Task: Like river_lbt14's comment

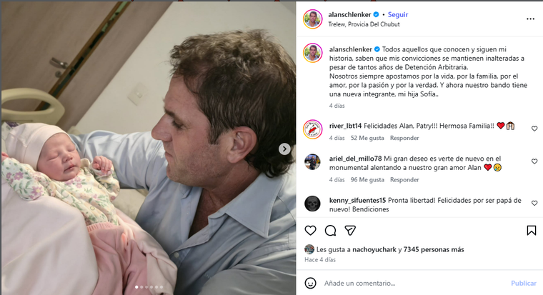Action: click(x=534, y=129)
